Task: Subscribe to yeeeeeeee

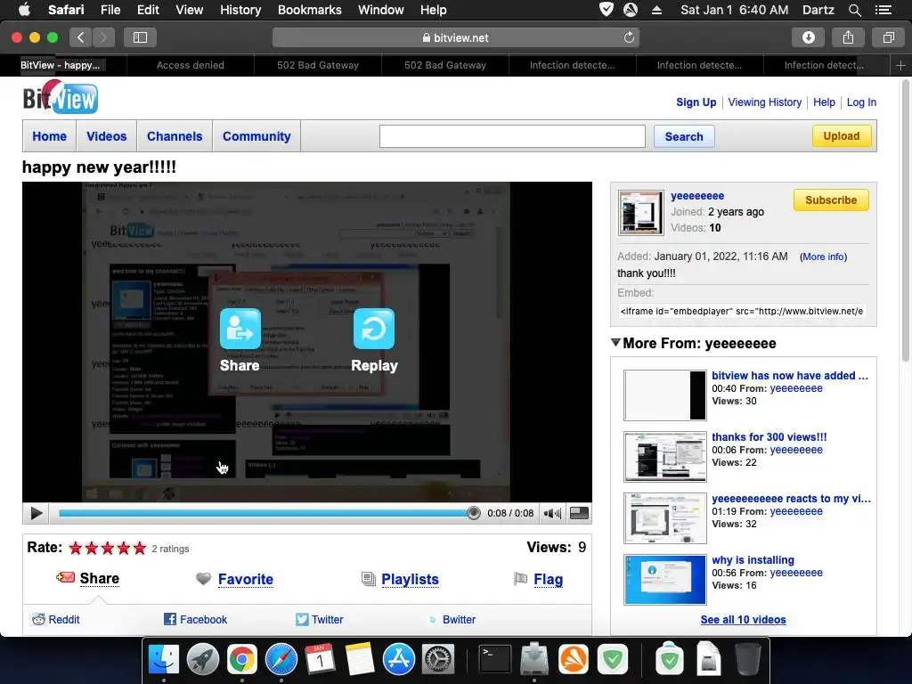Action: pos(831,200)
